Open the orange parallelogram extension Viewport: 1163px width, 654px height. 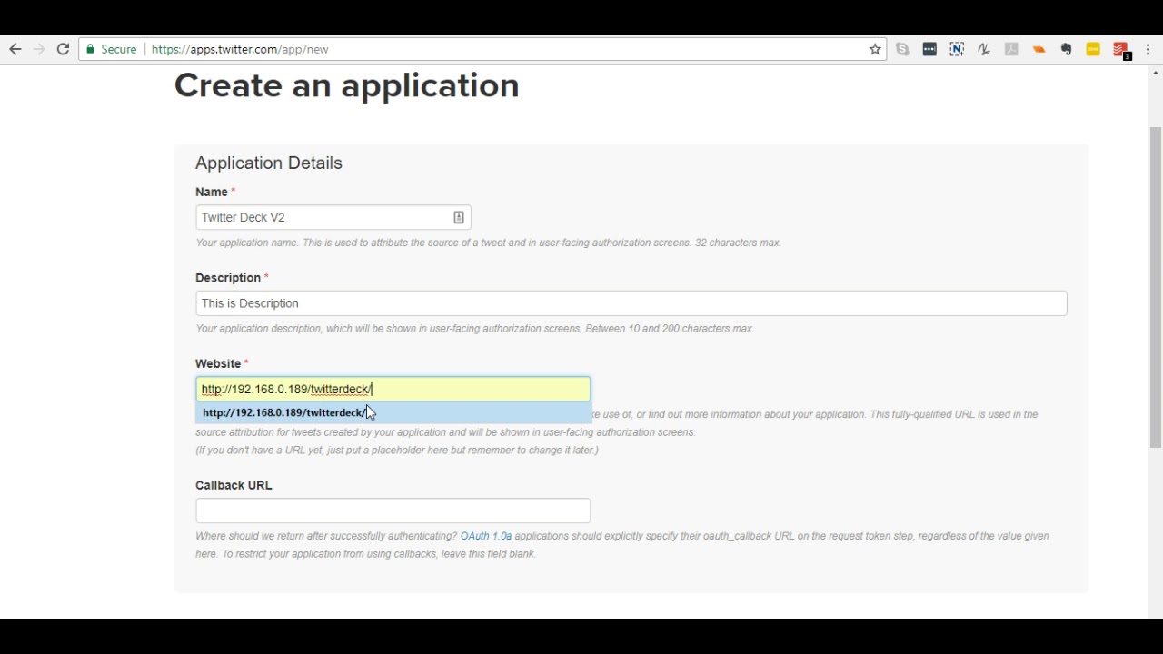(x=1039, y=49)
